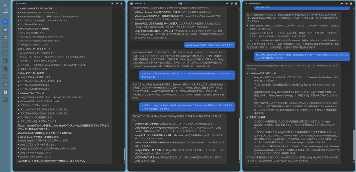Click Perplexity paragraph starting 'メールアドレス確認'
Viewport: 356px width, 172px height.
pyautogui.click(x=297, y=150)
